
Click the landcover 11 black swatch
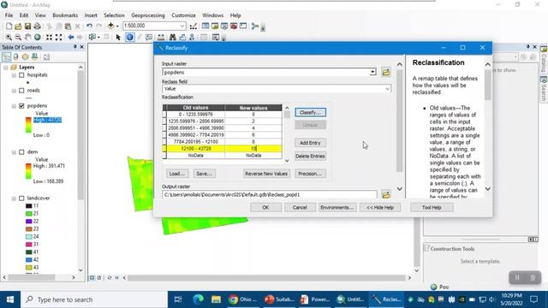click(29, 205)
